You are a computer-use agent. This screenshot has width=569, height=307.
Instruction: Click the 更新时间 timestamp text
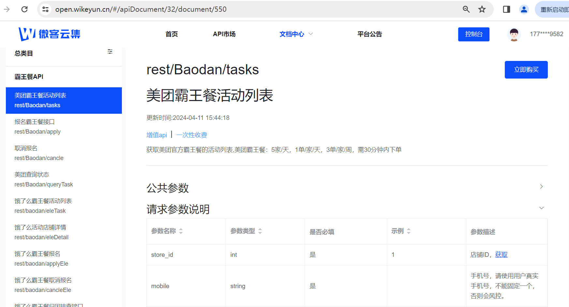coord(188,118)
